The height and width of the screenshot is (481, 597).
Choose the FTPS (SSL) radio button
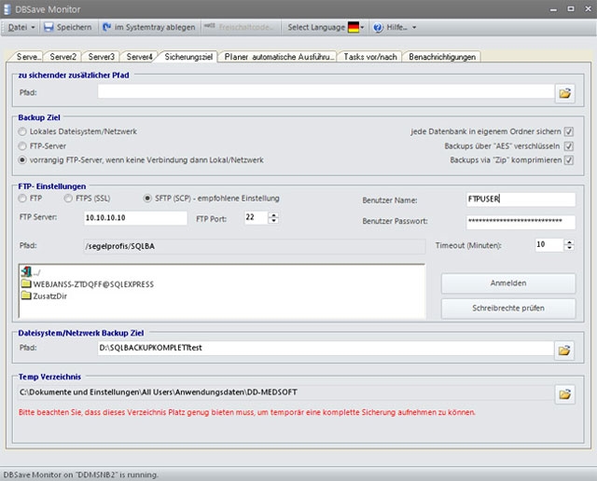pos(68,199)
